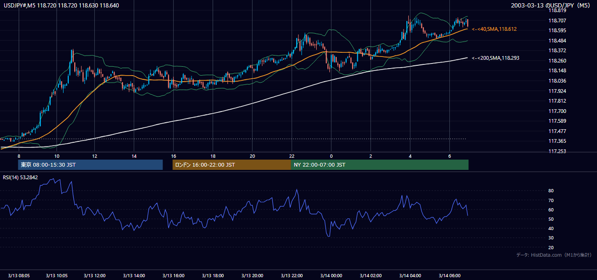Viewport: 597px width, 280px height.
Task: Click price axis value 117.365
Action: [556, 141]
